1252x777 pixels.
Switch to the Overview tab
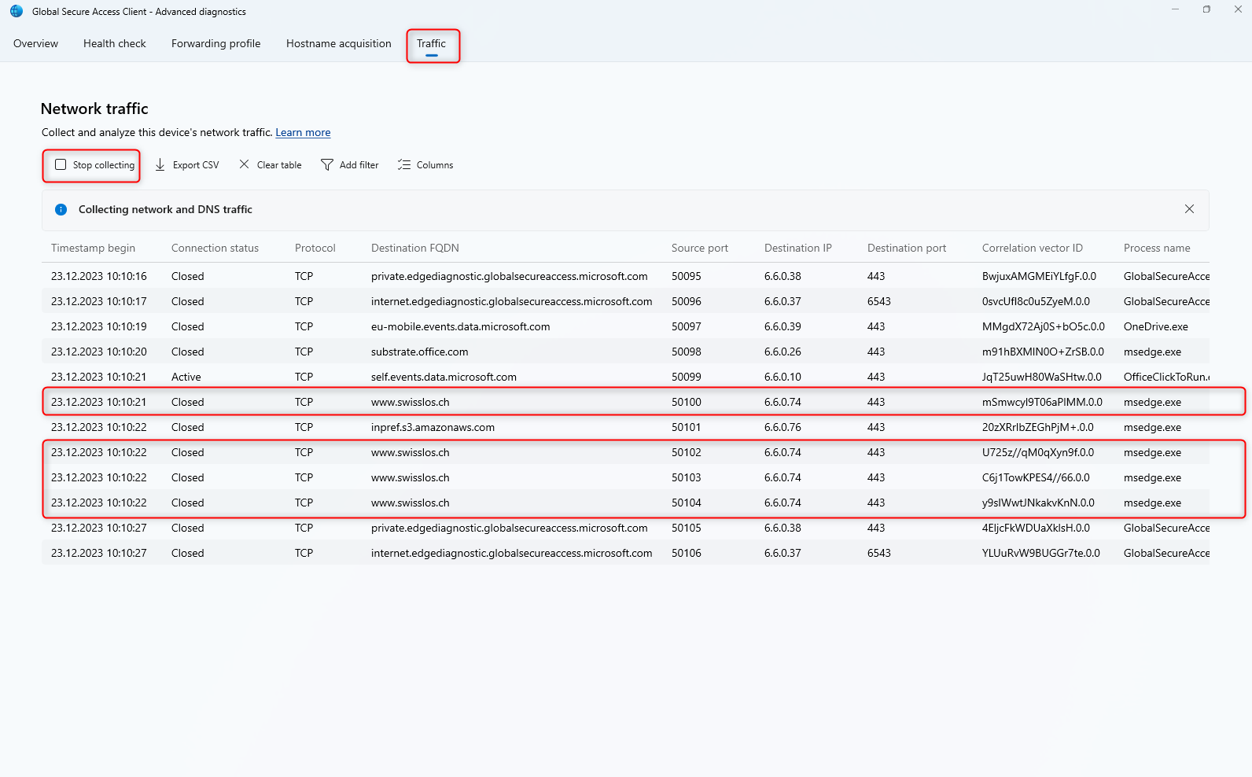(x=35, y=44)
